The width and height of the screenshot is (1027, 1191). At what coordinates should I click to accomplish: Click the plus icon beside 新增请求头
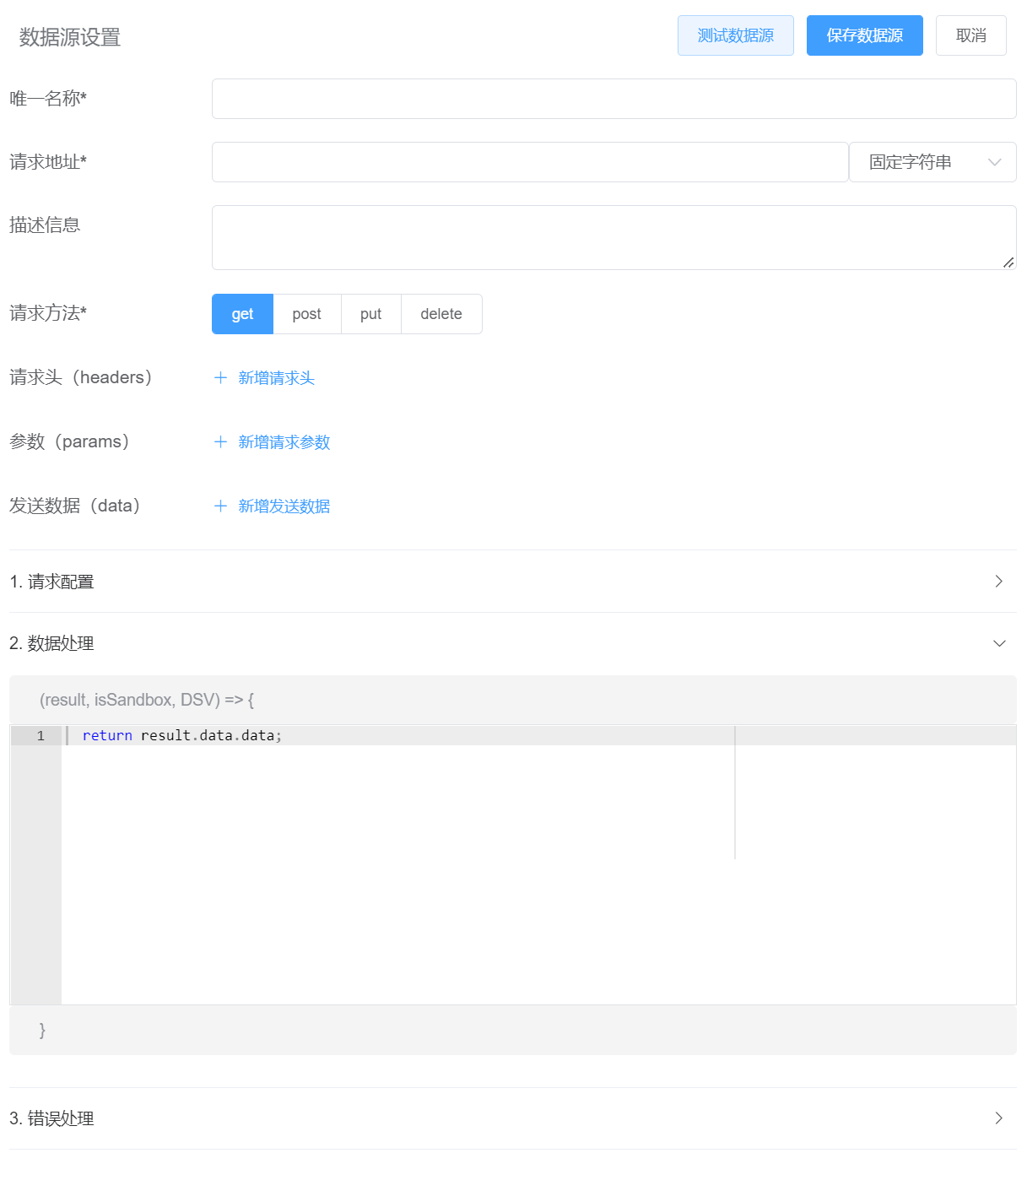220,377
